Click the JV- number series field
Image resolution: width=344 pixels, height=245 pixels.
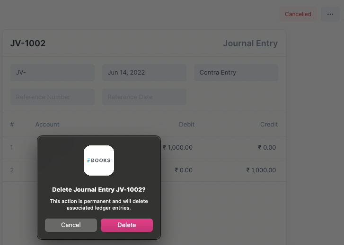click(x=52, y=73)
